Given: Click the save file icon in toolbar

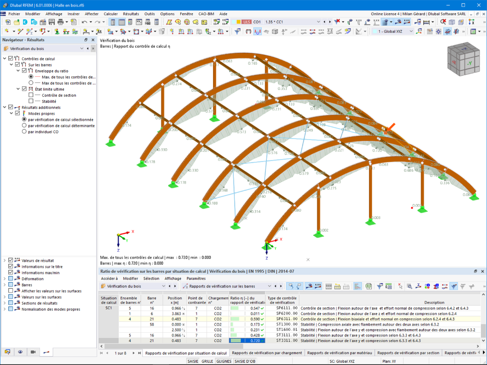Looking at the screenshot, I should click(x=52, y=22).
